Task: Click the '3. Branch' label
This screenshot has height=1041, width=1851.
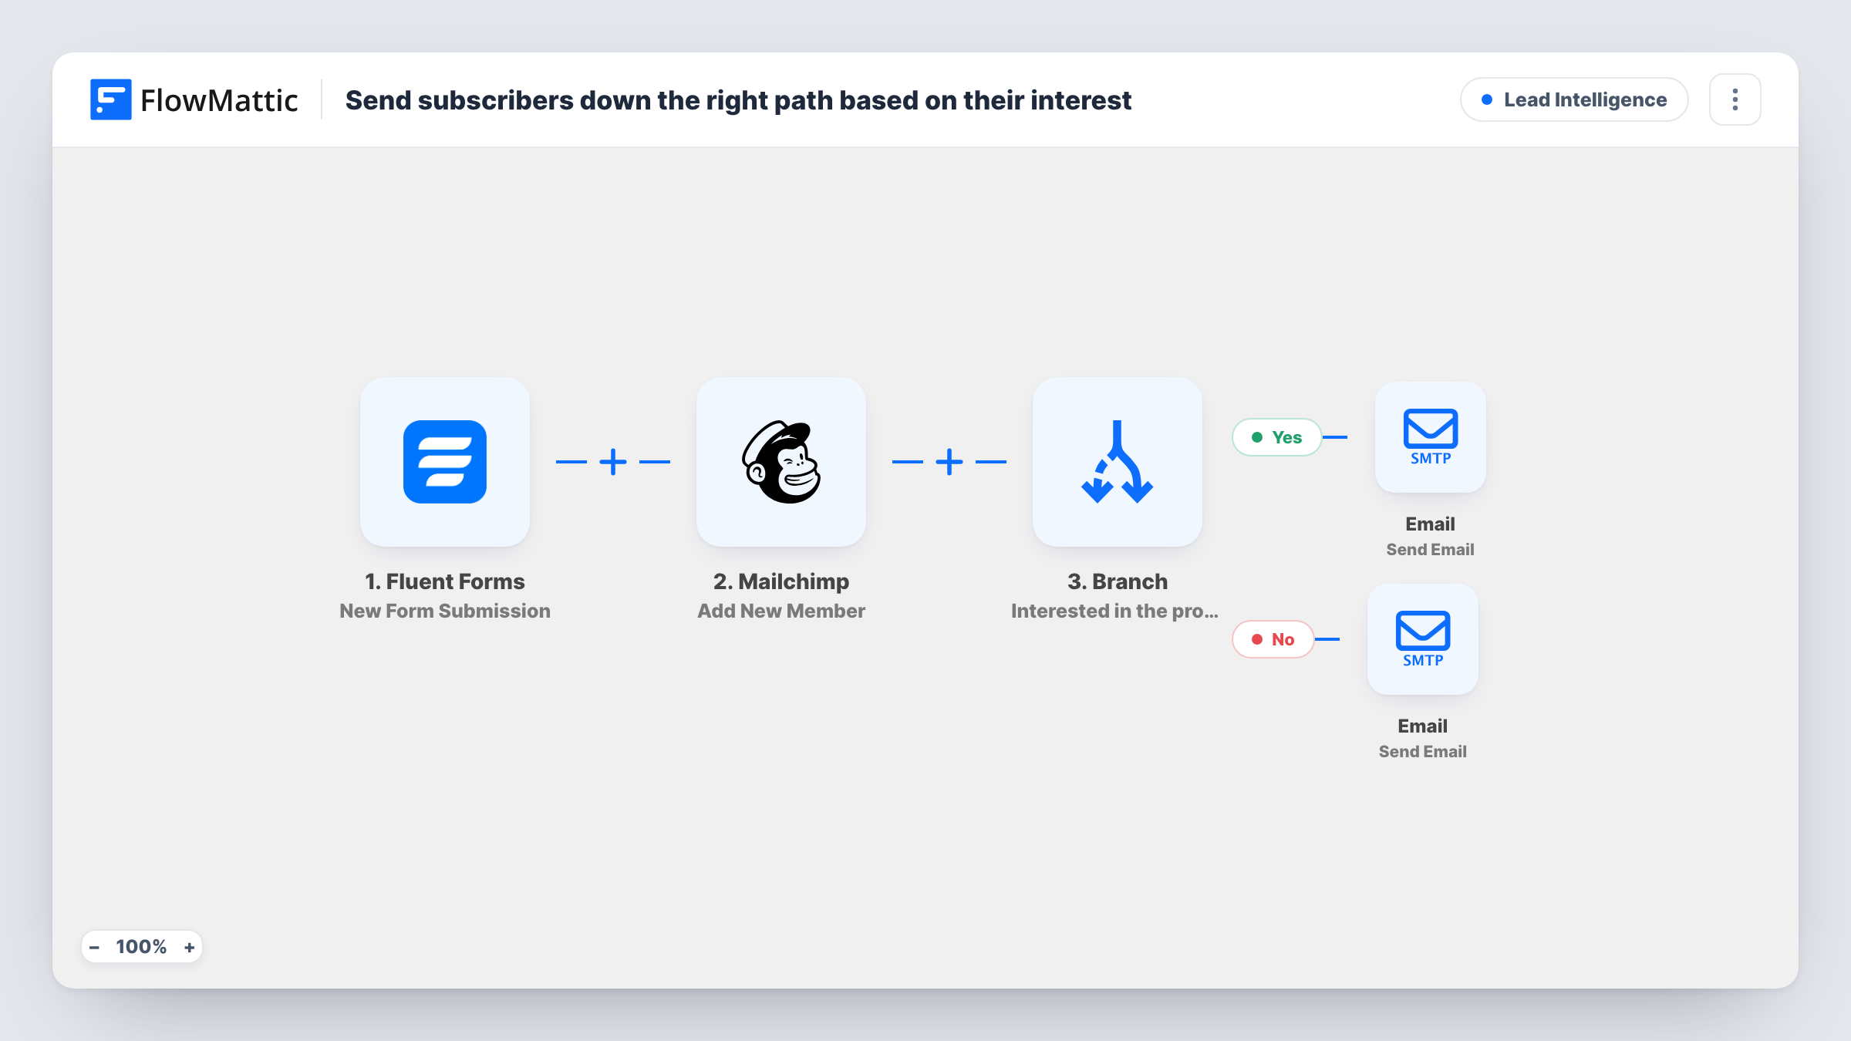Action: point(1118,581)
